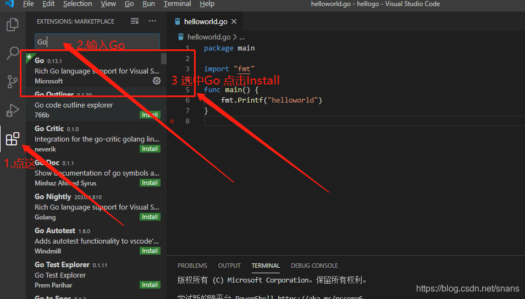This screenshot has width=525, height=299.
Task: Open Extensions views and more actions menu
Action: pos(152,21)
